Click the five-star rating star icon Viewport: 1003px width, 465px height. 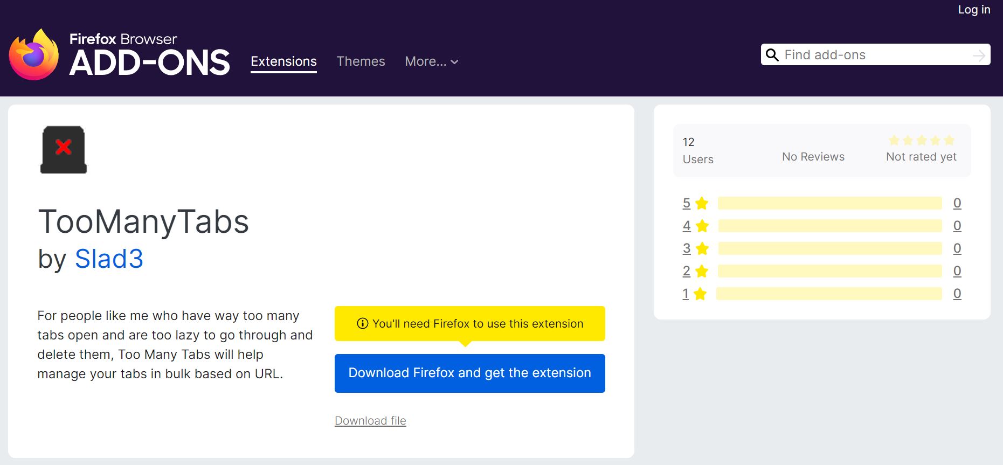pyautogui.click(x=701, y=203)
